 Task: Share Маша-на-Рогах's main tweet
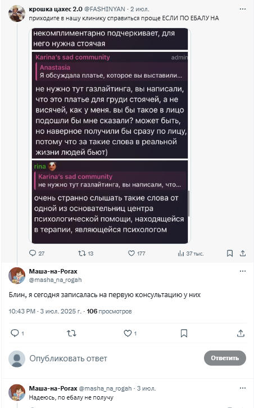[x=241, y=333]
